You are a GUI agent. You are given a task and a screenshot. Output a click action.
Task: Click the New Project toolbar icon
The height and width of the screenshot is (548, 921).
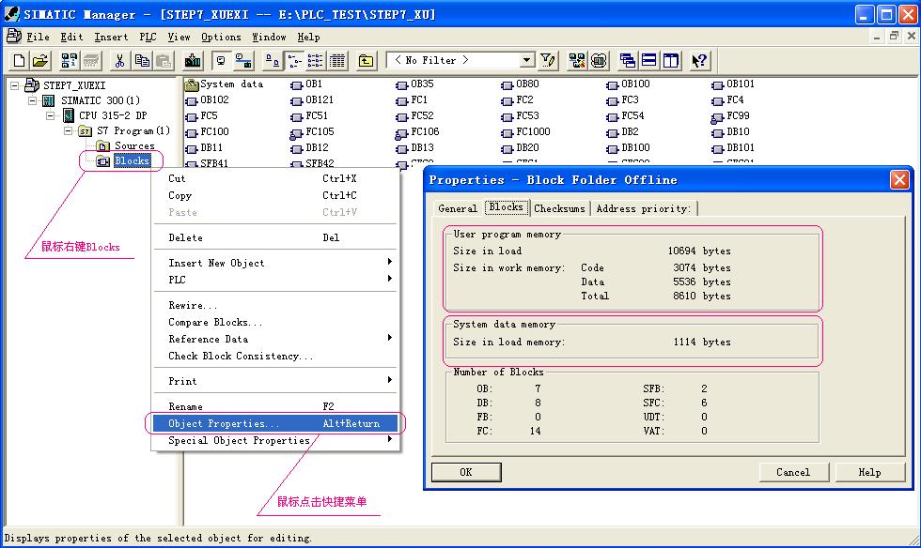pyautogui.click(x=20, y=60)
